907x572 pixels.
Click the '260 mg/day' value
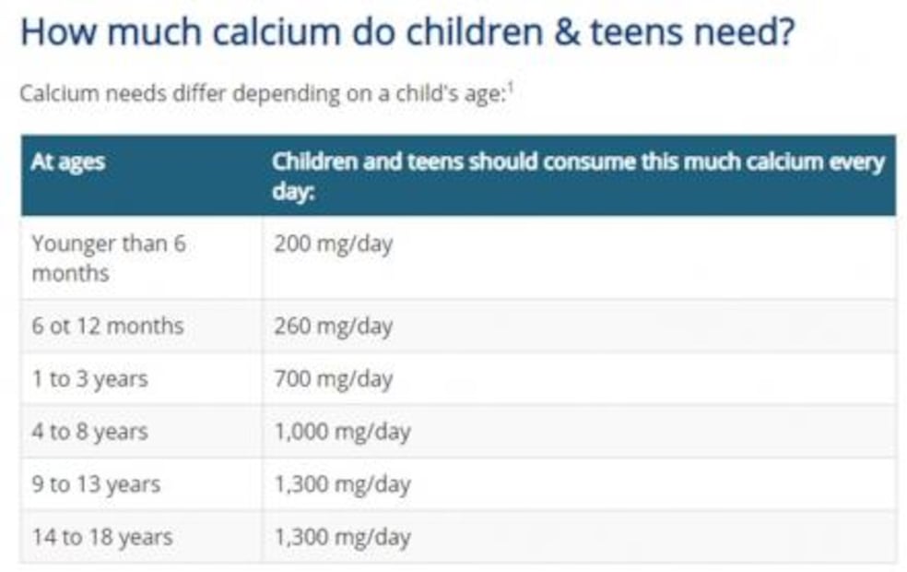pyautogui.click(x=333, y=326)
